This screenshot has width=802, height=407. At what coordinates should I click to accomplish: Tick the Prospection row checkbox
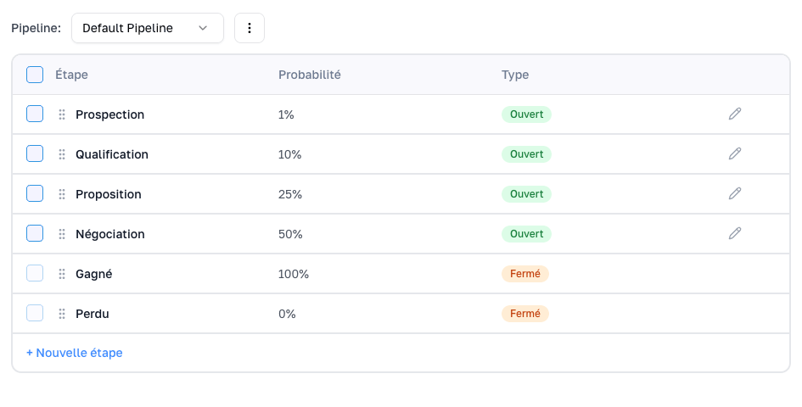pos(35,114)
